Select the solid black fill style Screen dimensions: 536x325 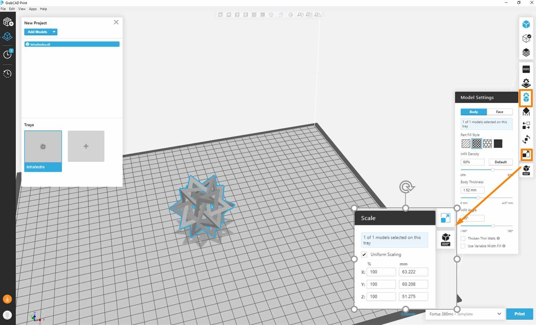(x=498, y=144)
